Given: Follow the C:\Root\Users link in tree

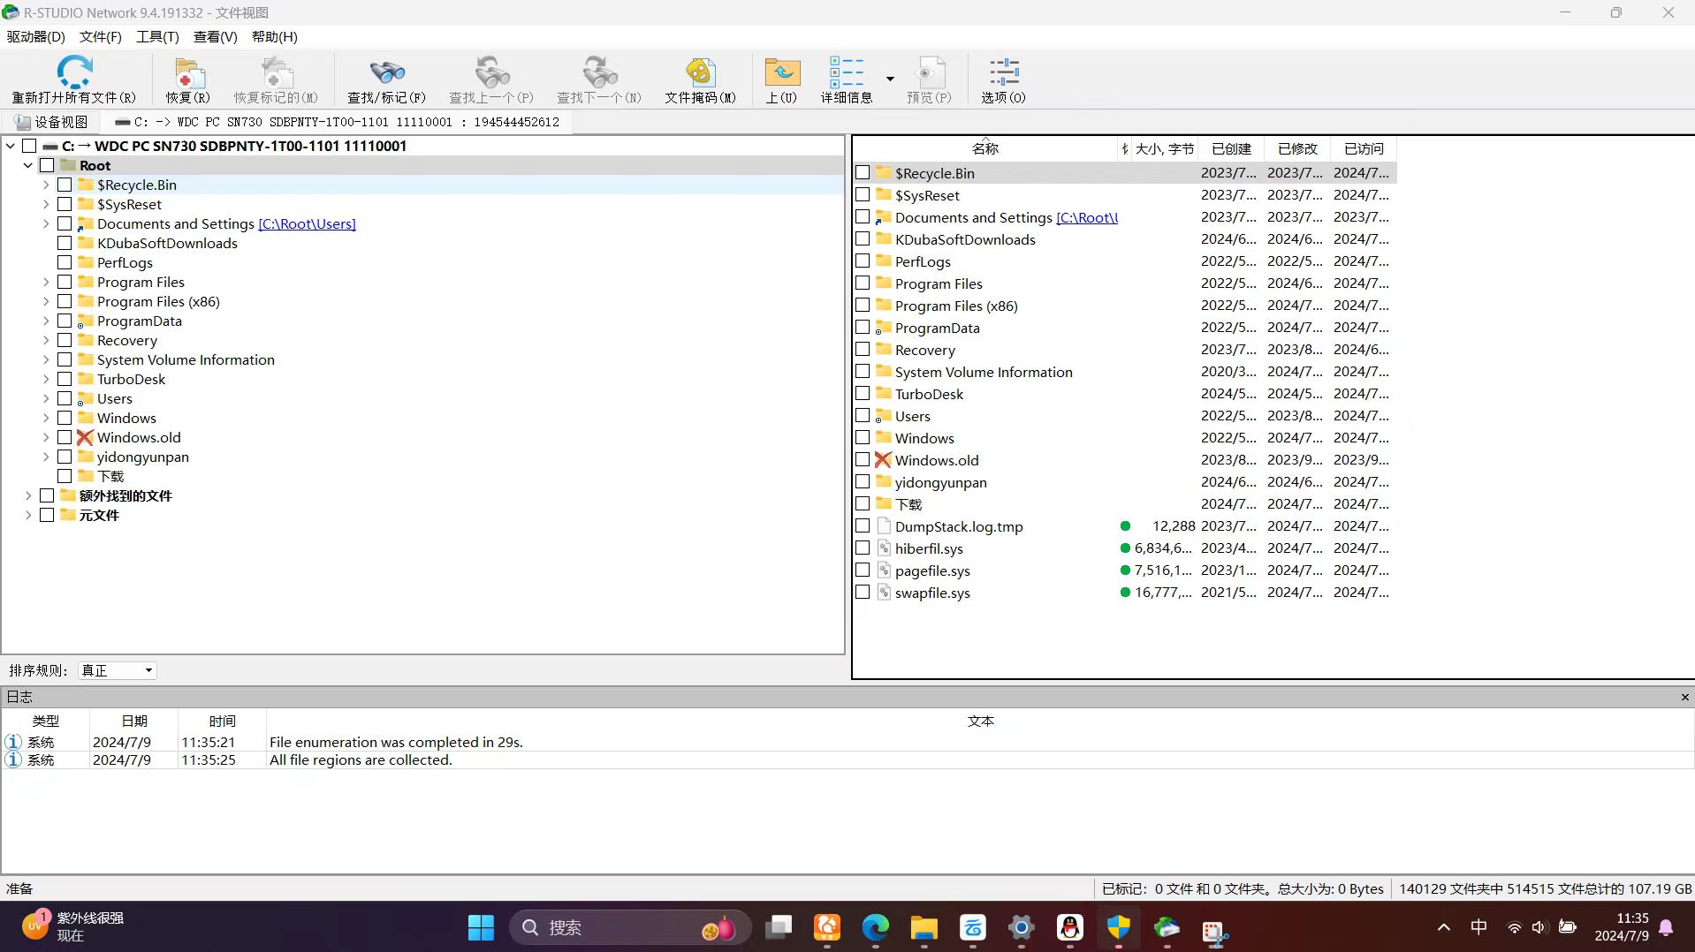Looking at the screenshot, I should point(307,224).
